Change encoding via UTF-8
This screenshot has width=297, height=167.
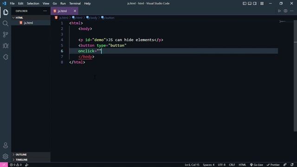pyautogui.click(x=222, y=165)
